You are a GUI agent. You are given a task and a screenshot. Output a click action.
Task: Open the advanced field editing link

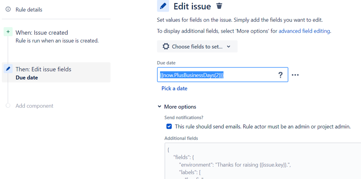[304, 31]
